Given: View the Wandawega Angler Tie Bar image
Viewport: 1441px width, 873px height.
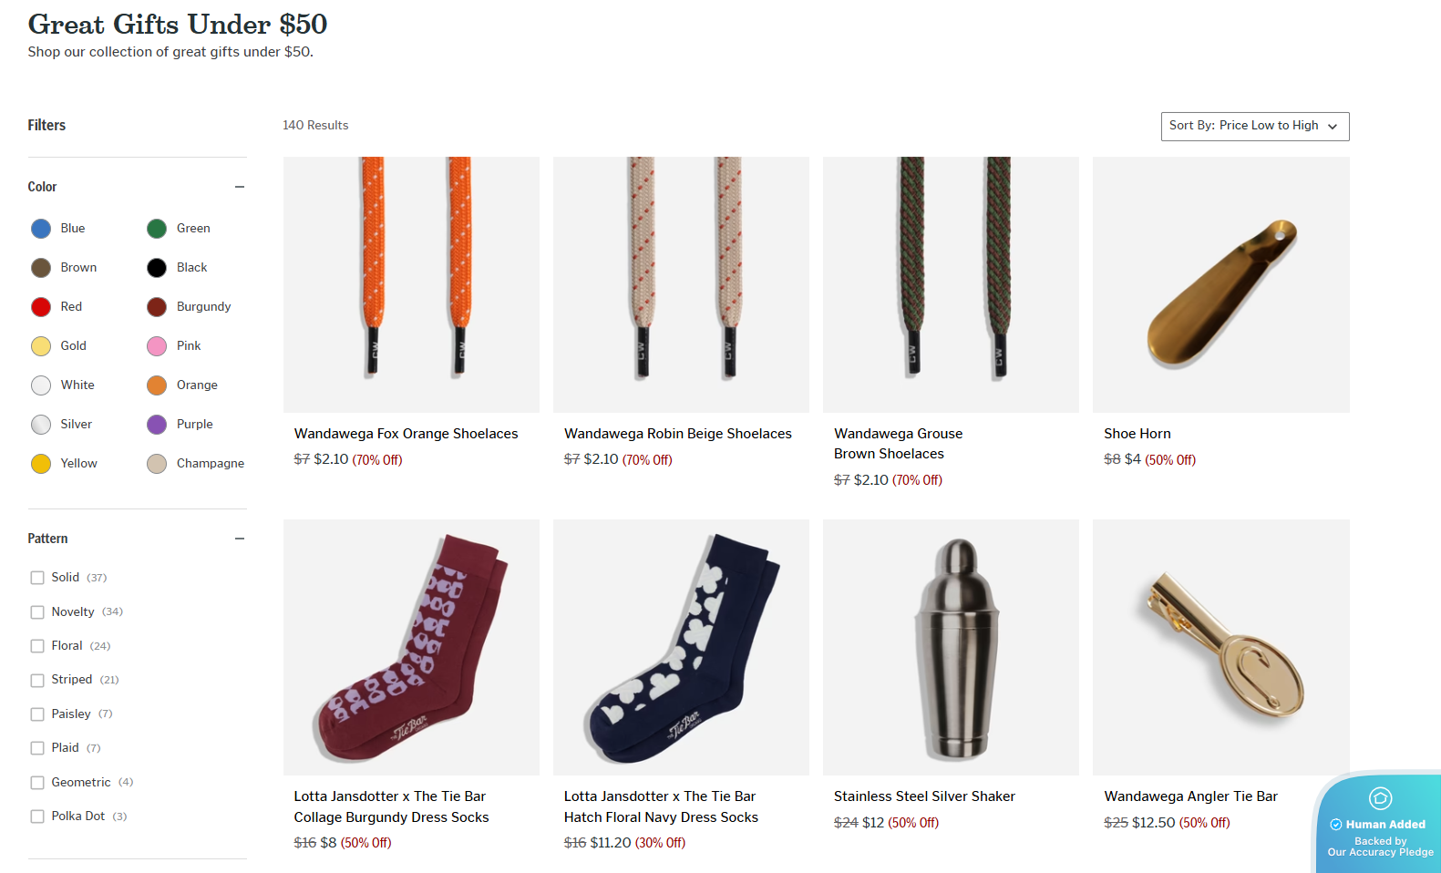Looking at the screenshot, I should (x=1220, y=647).
